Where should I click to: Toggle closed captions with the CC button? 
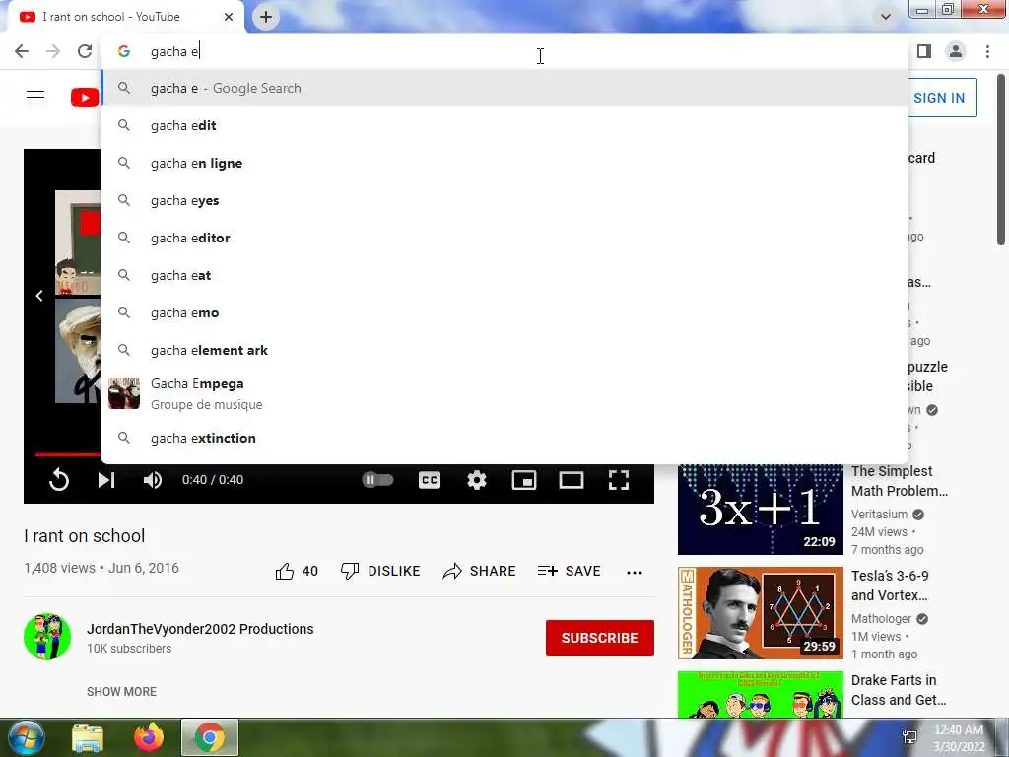coord(430,480)
